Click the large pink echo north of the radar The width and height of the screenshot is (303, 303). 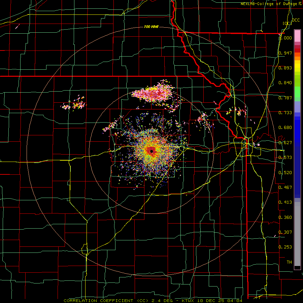coord(153,93)
